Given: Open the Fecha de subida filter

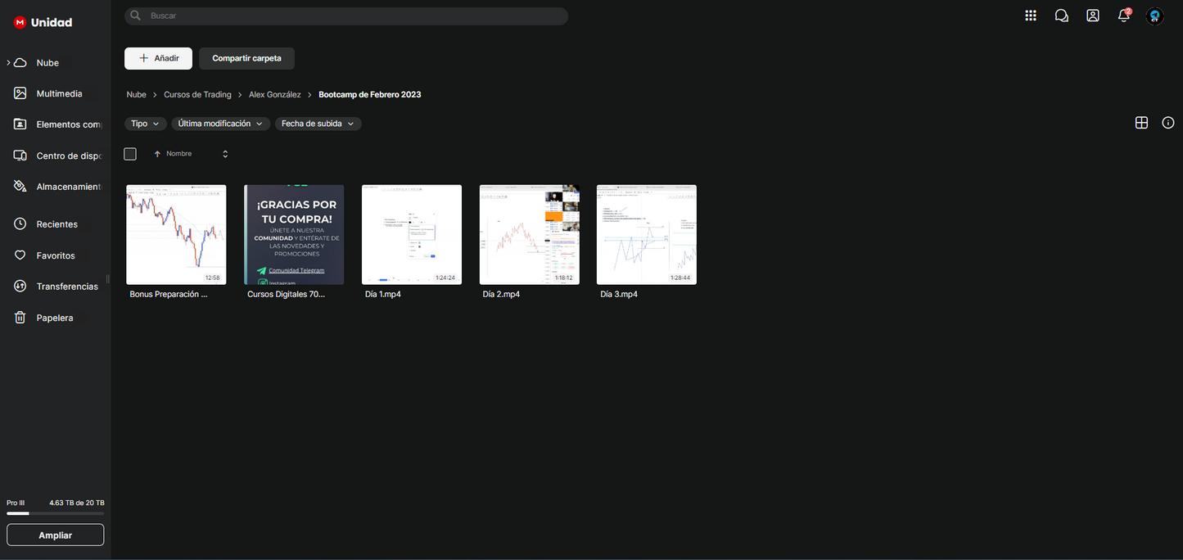Looking at the screenshot, I should tap(318, 124).
